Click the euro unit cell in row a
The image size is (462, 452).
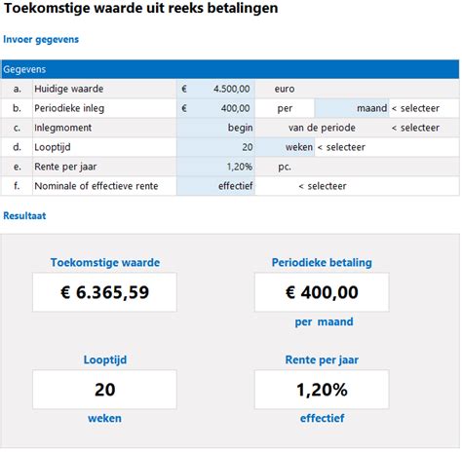tap(285, 89)
